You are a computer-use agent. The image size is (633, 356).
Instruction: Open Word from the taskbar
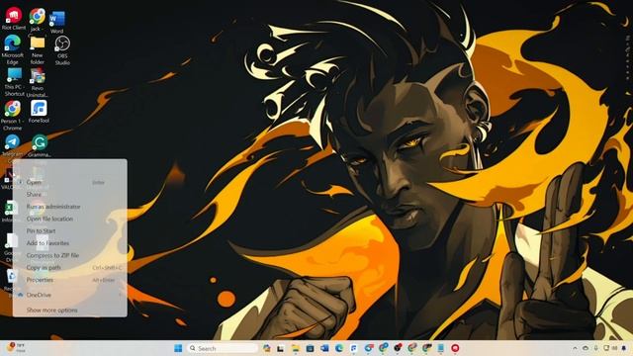coord(324,348)
